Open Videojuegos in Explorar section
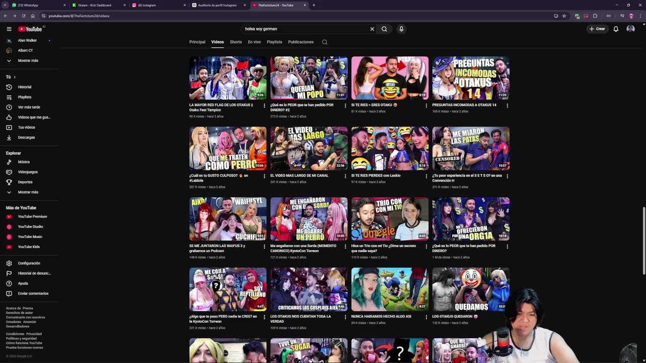The height and width of the screenshot is (363, 646). click(29, 172)
